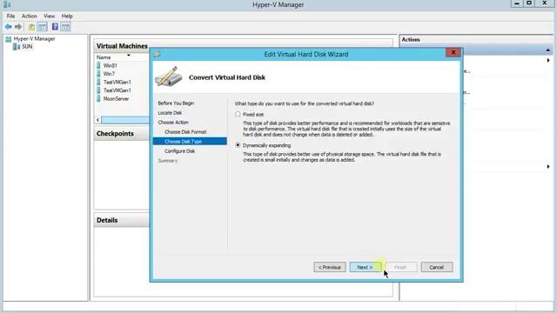Click the Forward arrow toolbar icon
Viewport: 557px width, 313px height.
(18, 27)
